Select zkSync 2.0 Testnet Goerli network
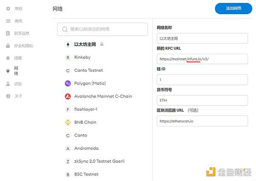Screen dimensions: 256x181 pyautogui.click(x=99, y=161)
